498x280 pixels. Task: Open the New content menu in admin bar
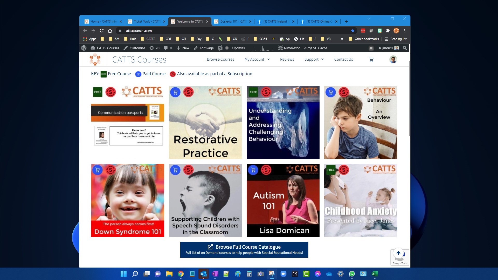(x=183, y=48)
